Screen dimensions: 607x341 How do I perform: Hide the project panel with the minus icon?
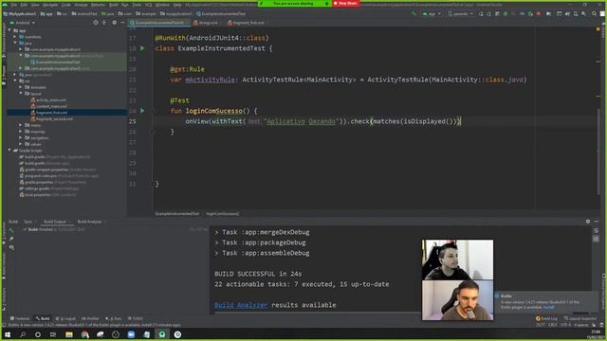[x=122, y=23]
